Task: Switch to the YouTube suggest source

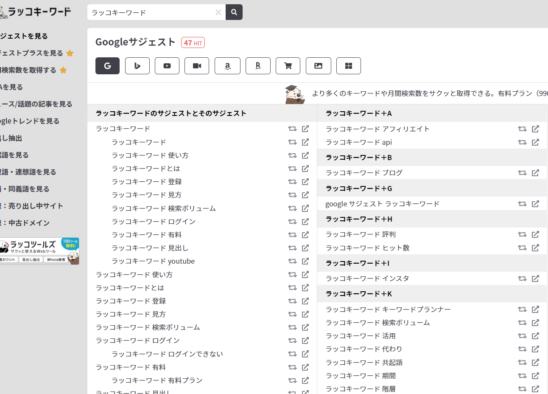Action: click(x=167, y=66)
